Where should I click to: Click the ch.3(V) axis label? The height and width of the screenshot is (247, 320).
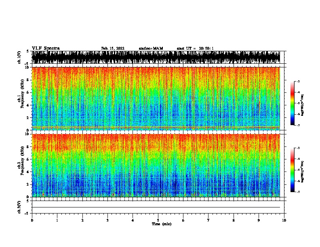coord(19,207)
